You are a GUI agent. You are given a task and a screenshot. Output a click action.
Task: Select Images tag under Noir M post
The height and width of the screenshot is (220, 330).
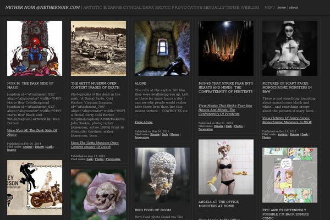(x=12, y=150)
